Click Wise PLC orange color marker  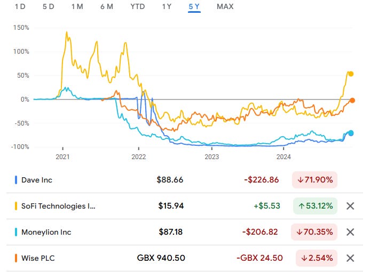tap(16, 258)
